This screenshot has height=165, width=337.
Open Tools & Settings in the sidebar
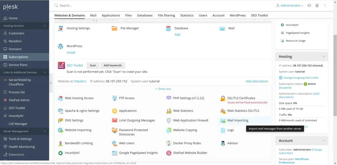pyautogui.click(x=24, y=139)
